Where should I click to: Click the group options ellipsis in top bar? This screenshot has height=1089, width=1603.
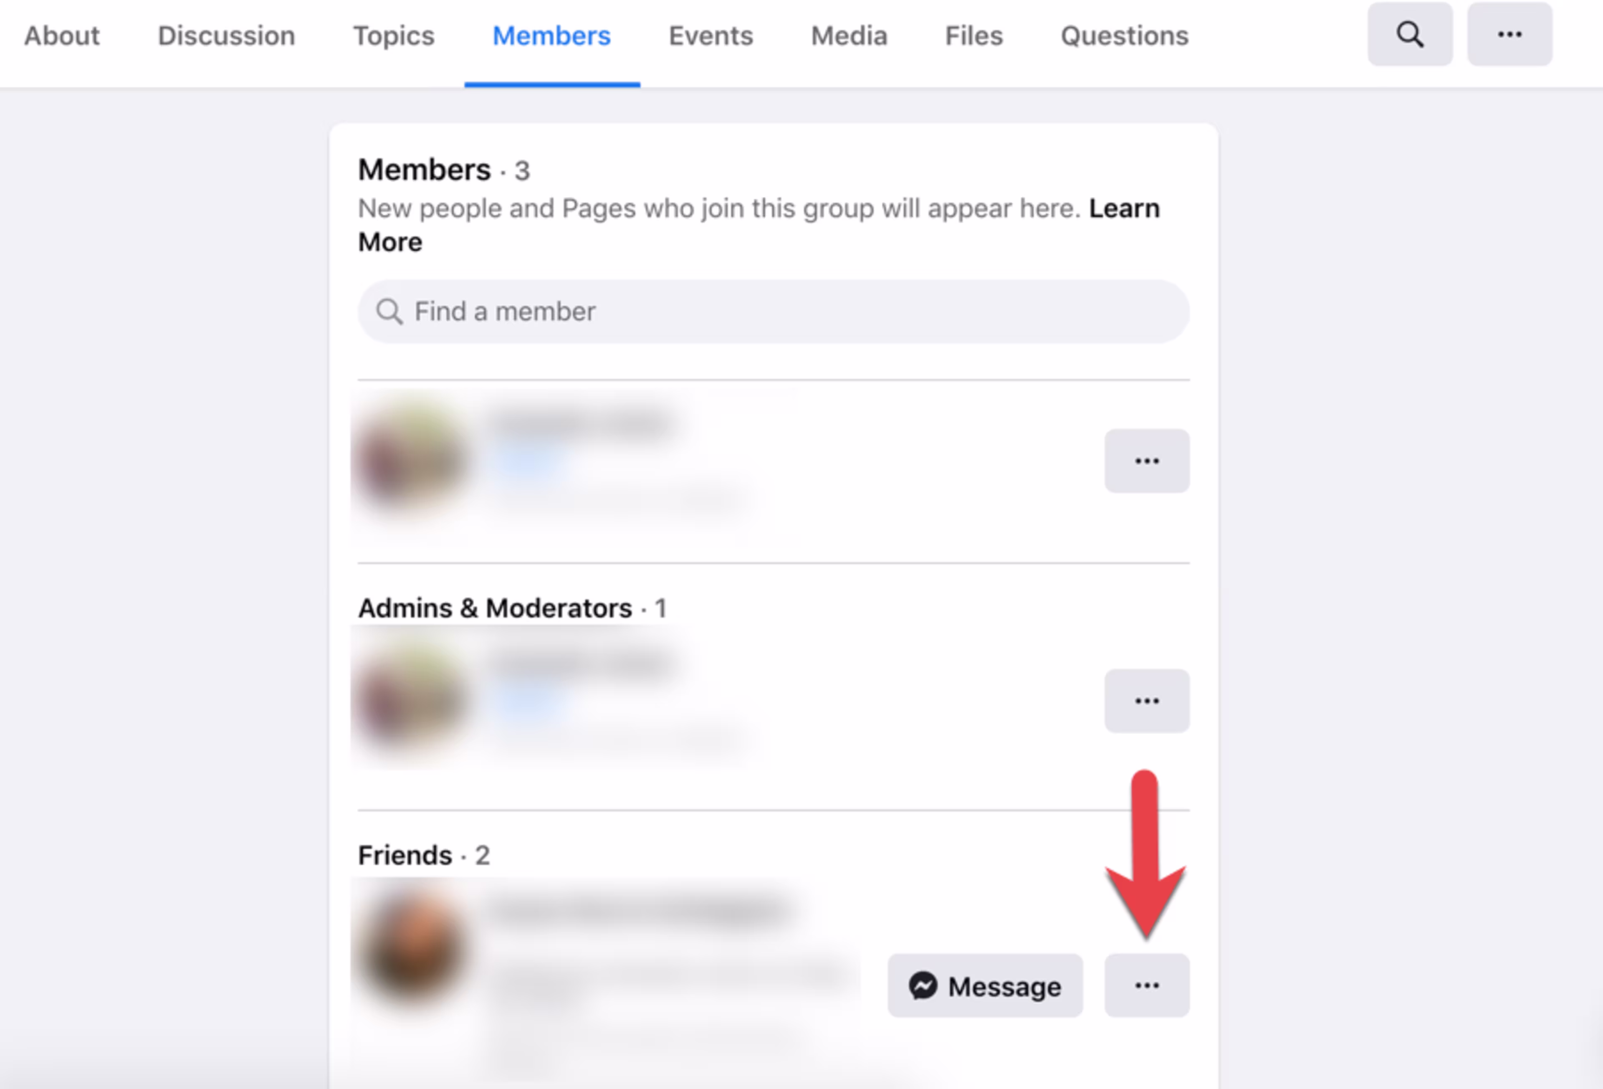coord(1509,34)
